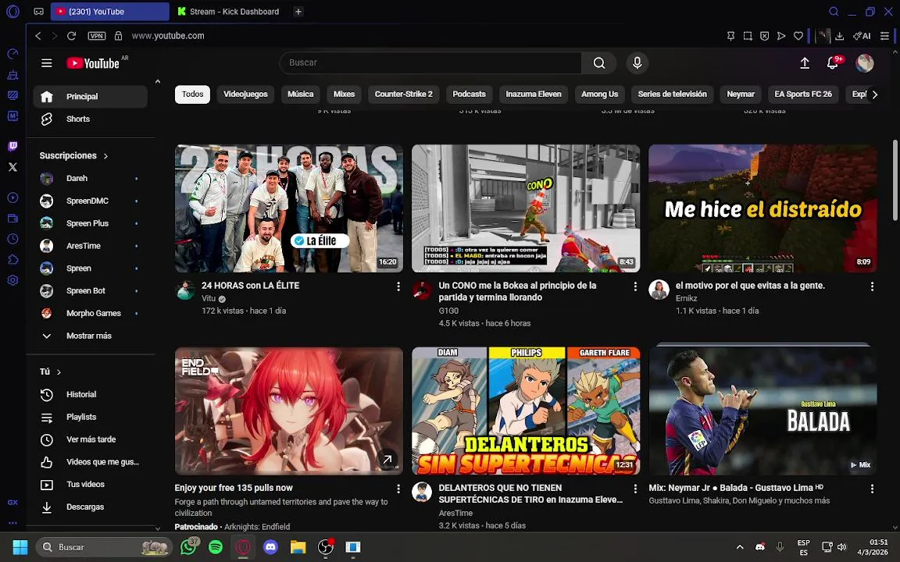This screenshot has height=562, width=900.
Task: Open Windows Start menu
Action: point(20,547)
